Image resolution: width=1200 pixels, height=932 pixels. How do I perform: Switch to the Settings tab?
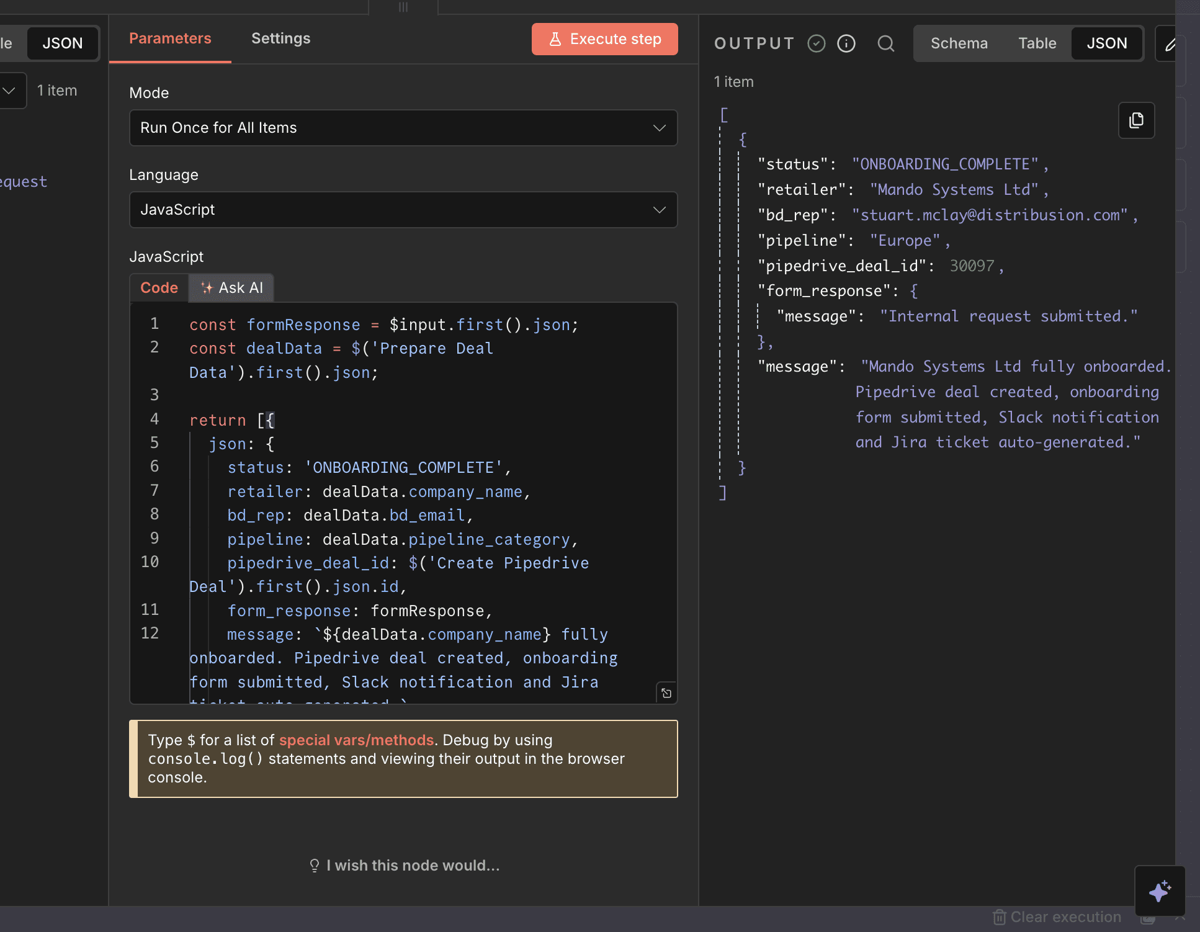(x=280, y=38)
